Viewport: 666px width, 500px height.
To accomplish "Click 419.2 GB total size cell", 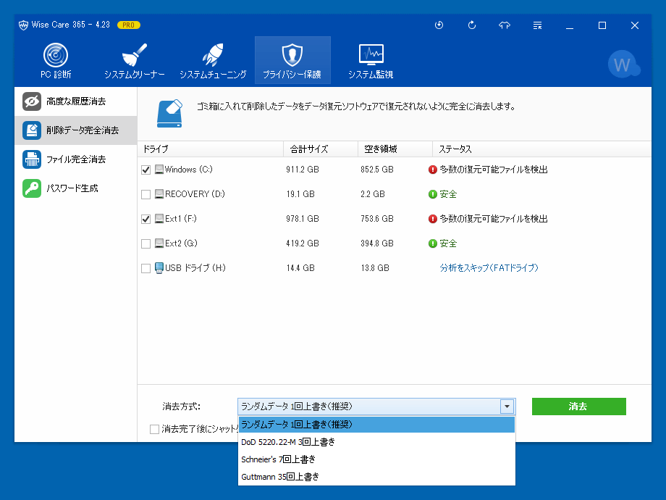I will [x=303, y=243].
